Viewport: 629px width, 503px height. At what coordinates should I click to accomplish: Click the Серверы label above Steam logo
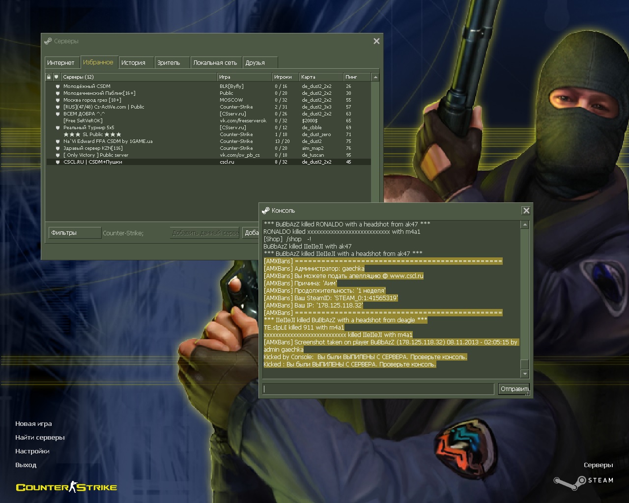tap(599, 465)
